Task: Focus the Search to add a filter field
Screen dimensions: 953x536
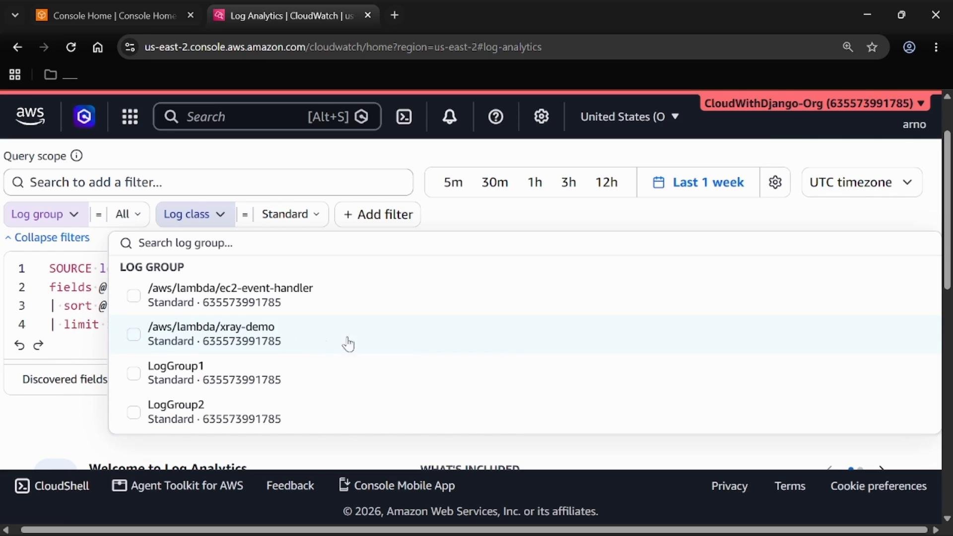Action: (x=208, y=182)
